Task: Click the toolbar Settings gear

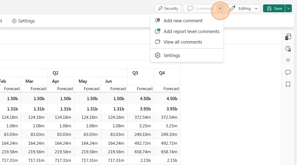Action: pos(23,21)
